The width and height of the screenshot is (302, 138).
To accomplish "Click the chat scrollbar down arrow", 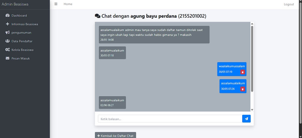I will tap(252, 110).
